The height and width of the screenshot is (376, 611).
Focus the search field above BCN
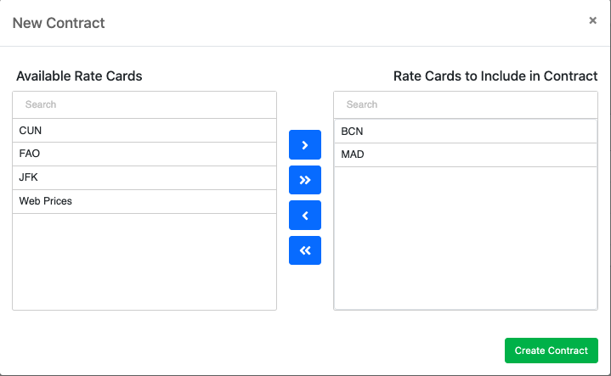point(466,104)
